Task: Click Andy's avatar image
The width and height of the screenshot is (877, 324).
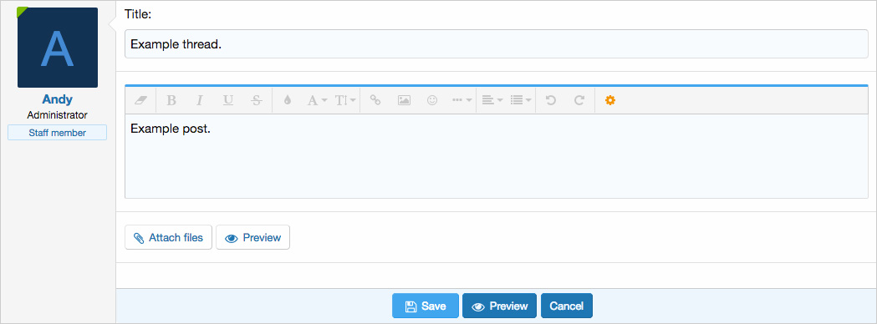Action: pyautogui.click(x=58, y=48)
